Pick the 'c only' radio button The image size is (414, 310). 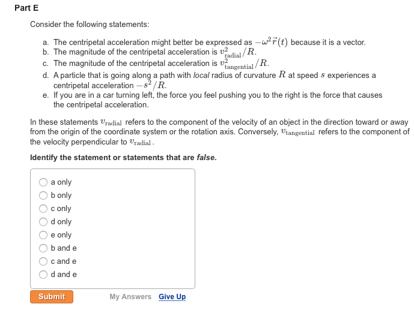click(x=44, y=209)
